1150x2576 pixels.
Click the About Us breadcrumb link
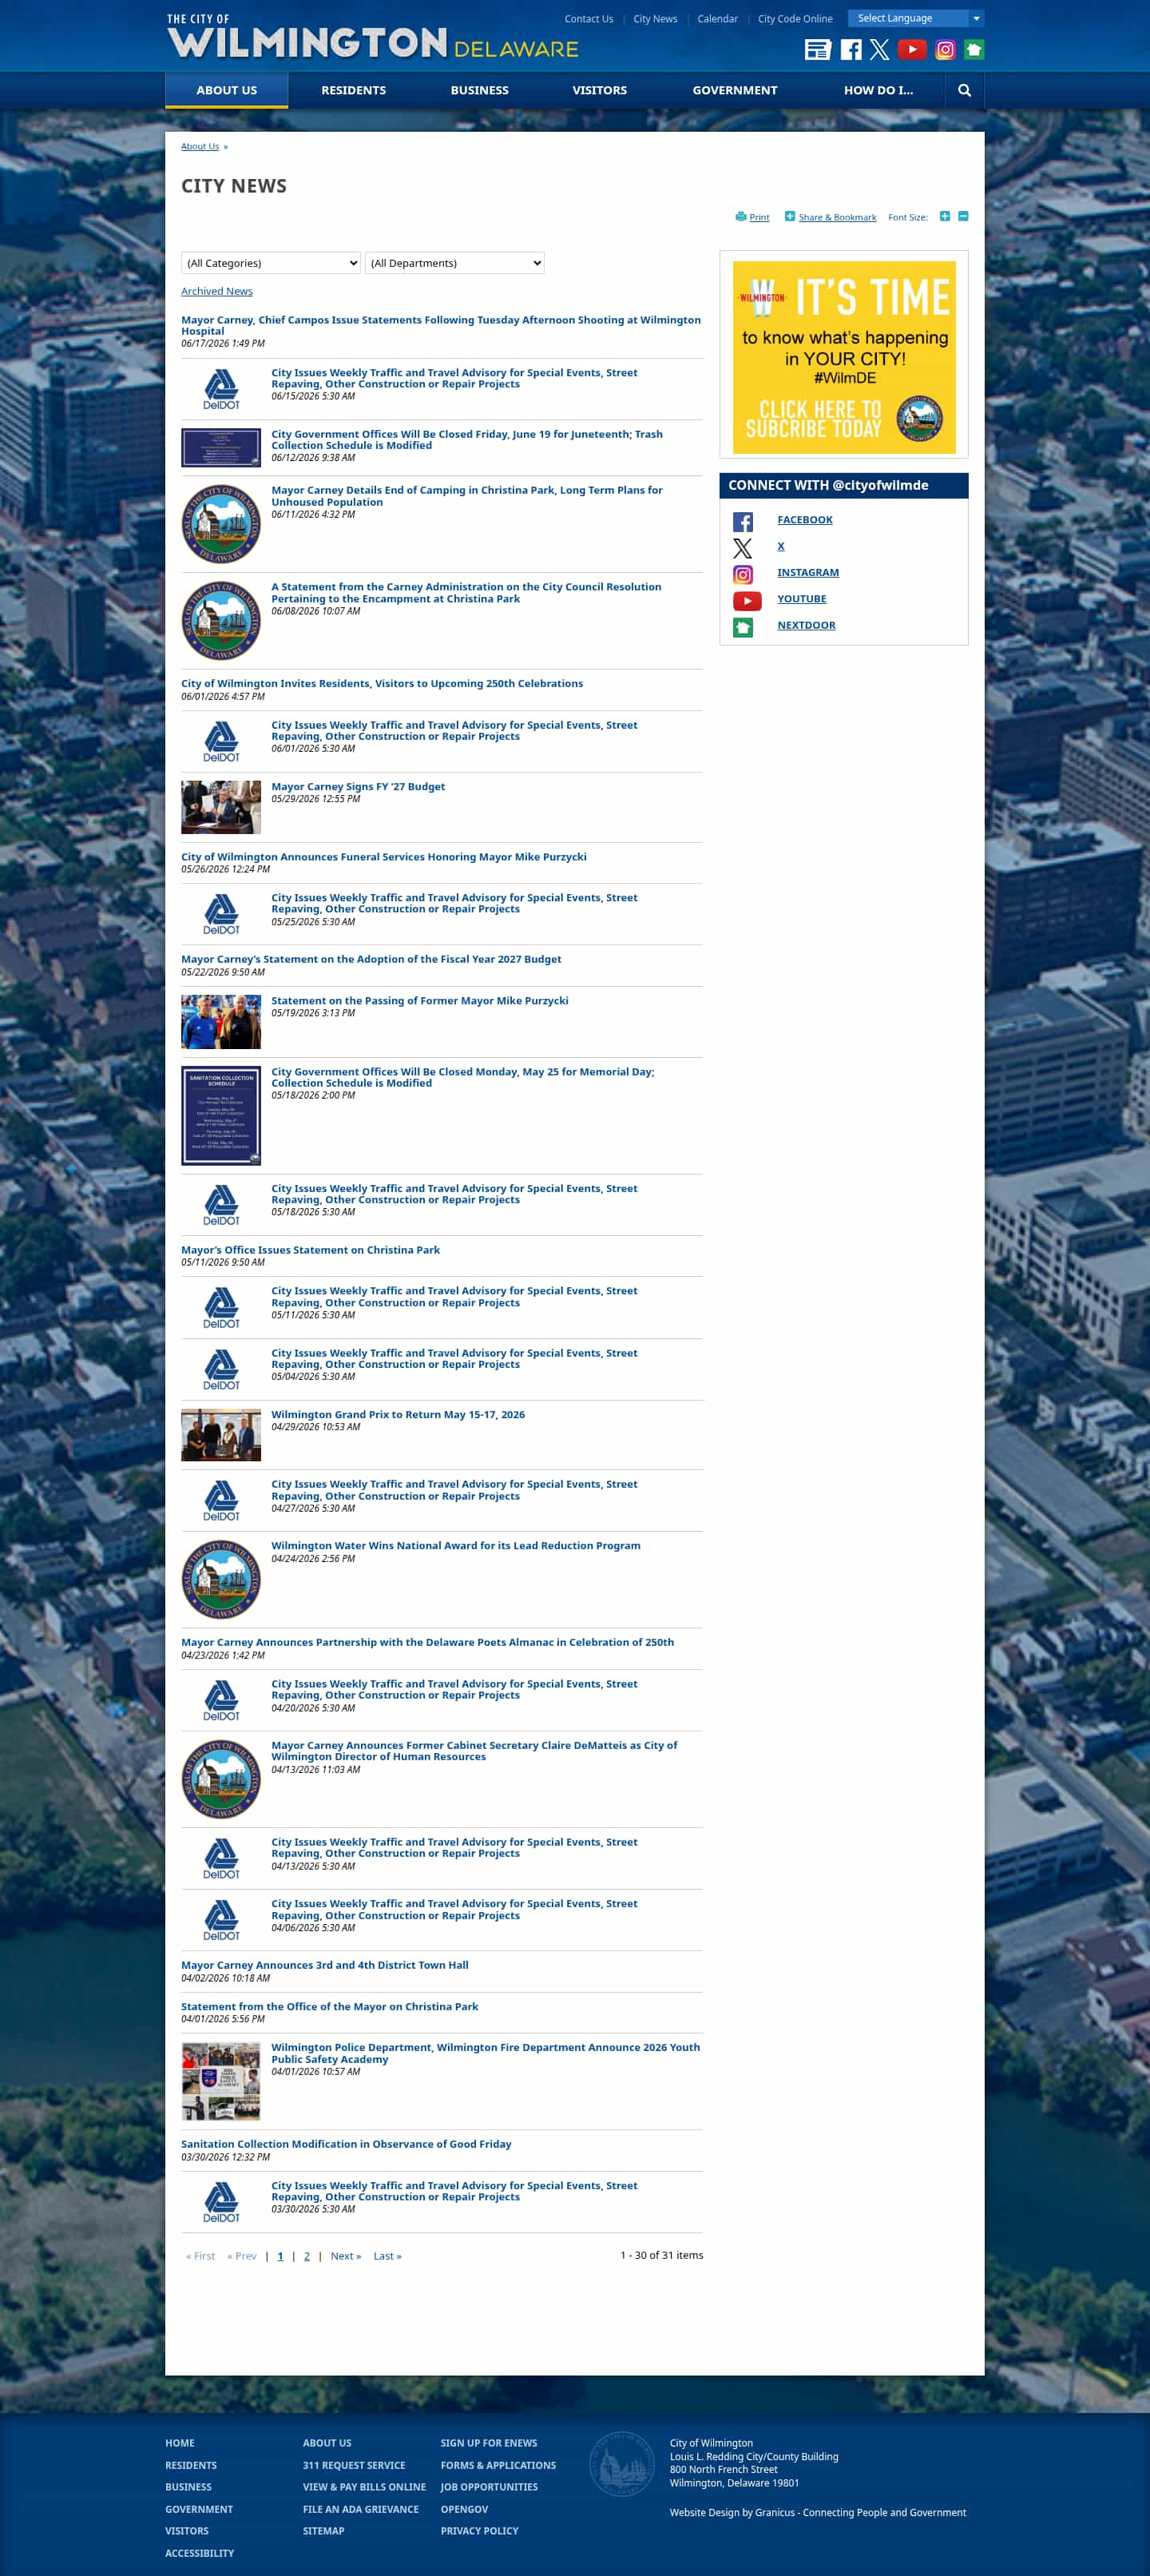[200, 146]
